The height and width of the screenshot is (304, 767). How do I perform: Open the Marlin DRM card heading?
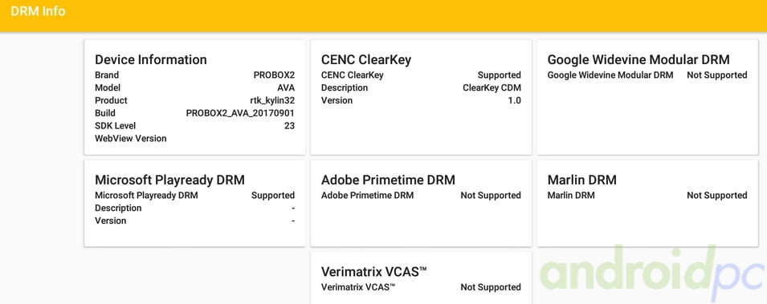pos(581,180)
